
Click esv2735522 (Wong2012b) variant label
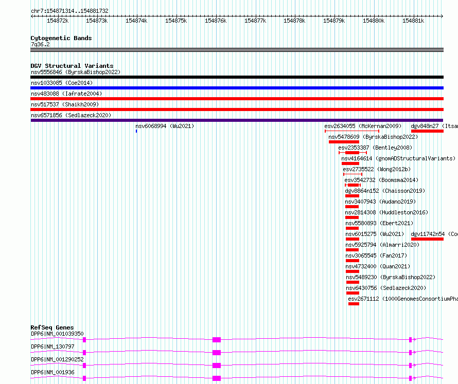pos(377,169)
